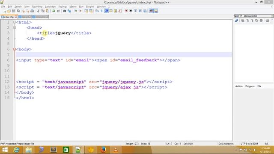Open the Run menu
Screen dimensions: 274x154
81,7
